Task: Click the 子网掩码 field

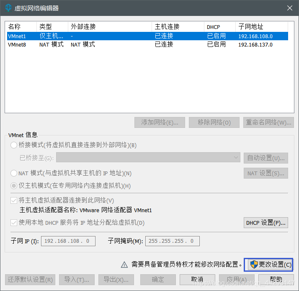Action: pos(173,241)
